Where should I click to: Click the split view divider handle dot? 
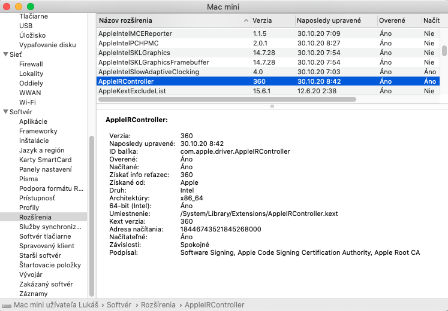coord(272,106)
